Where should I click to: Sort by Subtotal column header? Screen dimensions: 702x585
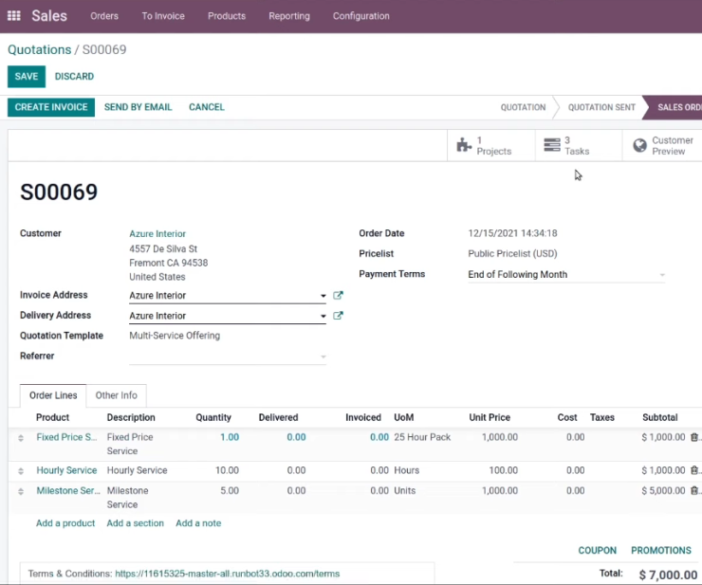click(x=660, y=417)
